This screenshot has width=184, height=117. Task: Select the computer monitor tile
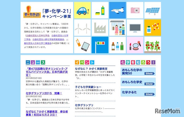coord(135,28)
